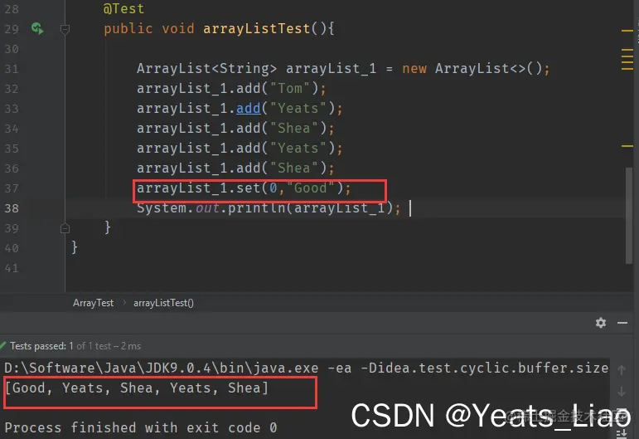Click warning stripe mark beside line 35
This screenshot has width=639, height=439.
click(x=627, y=146)
